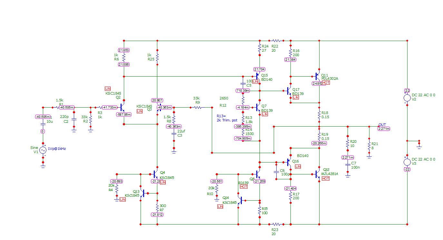This screenshot has width=443, height=240.
Task: Select the Q4 transistor symbol
Action: coord(155,174)
